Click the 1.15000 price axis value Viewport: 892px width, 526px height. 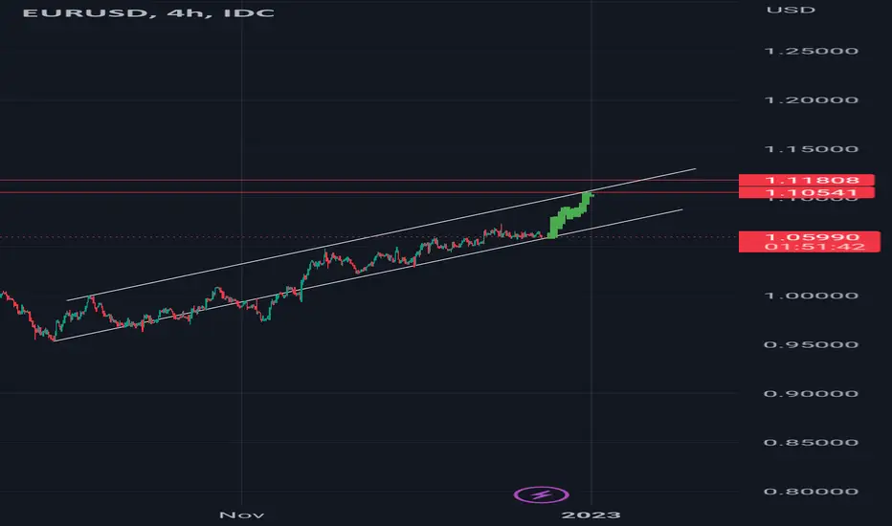(x=812, y=149)
